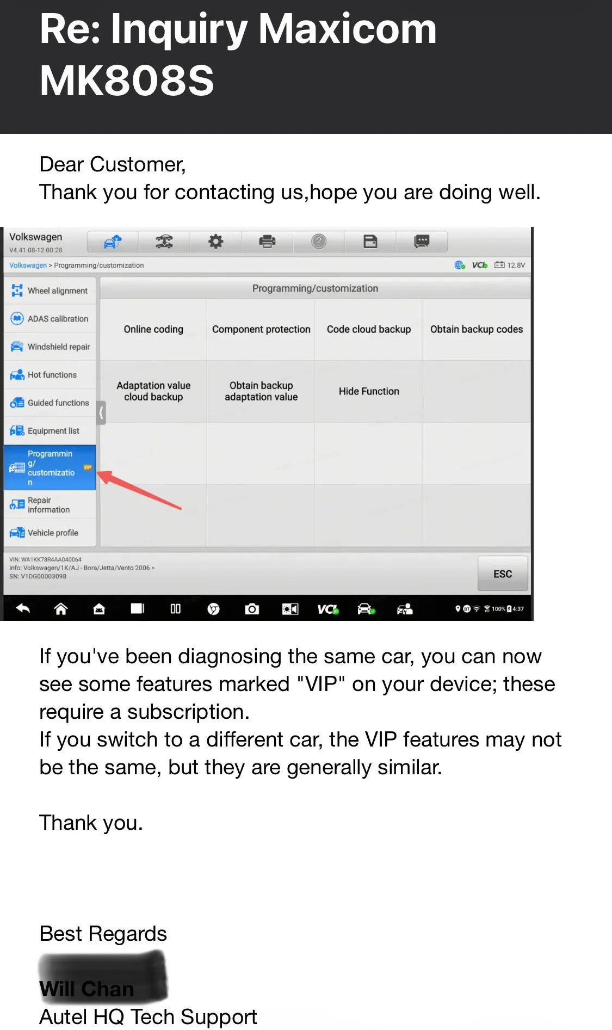Tap the car service person icon
This screenshot has height=1030, width=612.
click(x=405, y=609)
